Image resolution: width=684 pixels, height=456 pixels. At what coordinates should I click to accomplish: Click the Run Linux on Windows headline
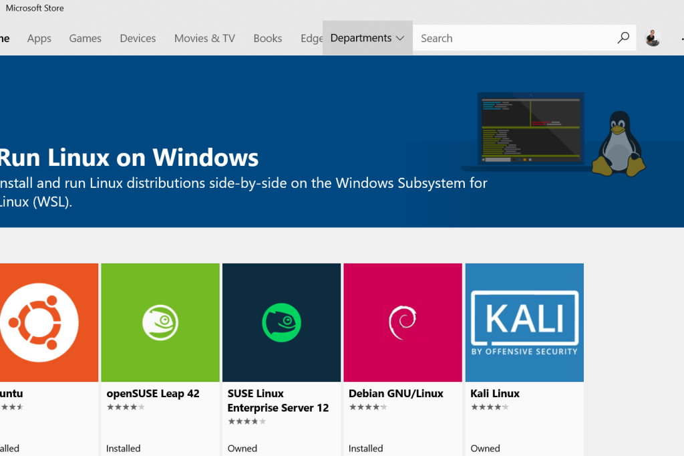[x=128, y=158]
